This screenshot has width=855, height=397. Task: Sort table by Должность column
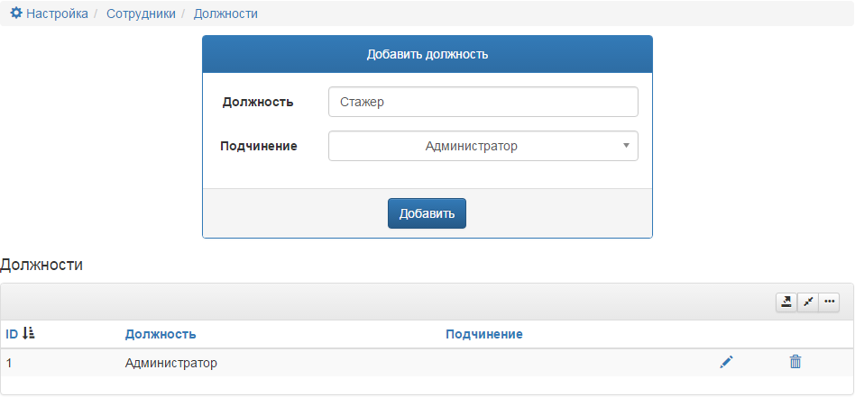click(x=161, y=334)
